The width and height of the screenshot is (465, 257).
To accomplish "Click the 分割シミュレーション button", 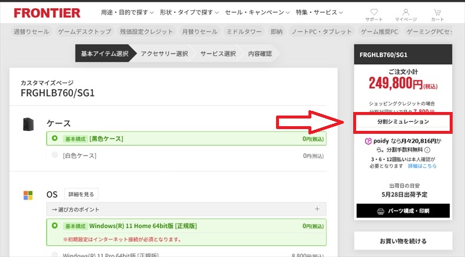I will pos(403,121).
